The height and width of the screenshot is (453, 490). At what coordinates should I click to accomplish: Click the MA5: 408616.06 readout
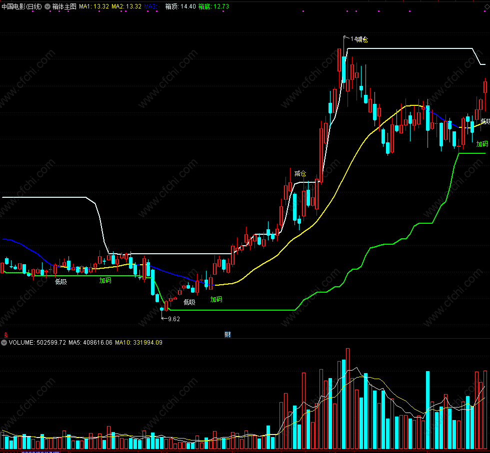pyautogui.click(x=90, y=343)
